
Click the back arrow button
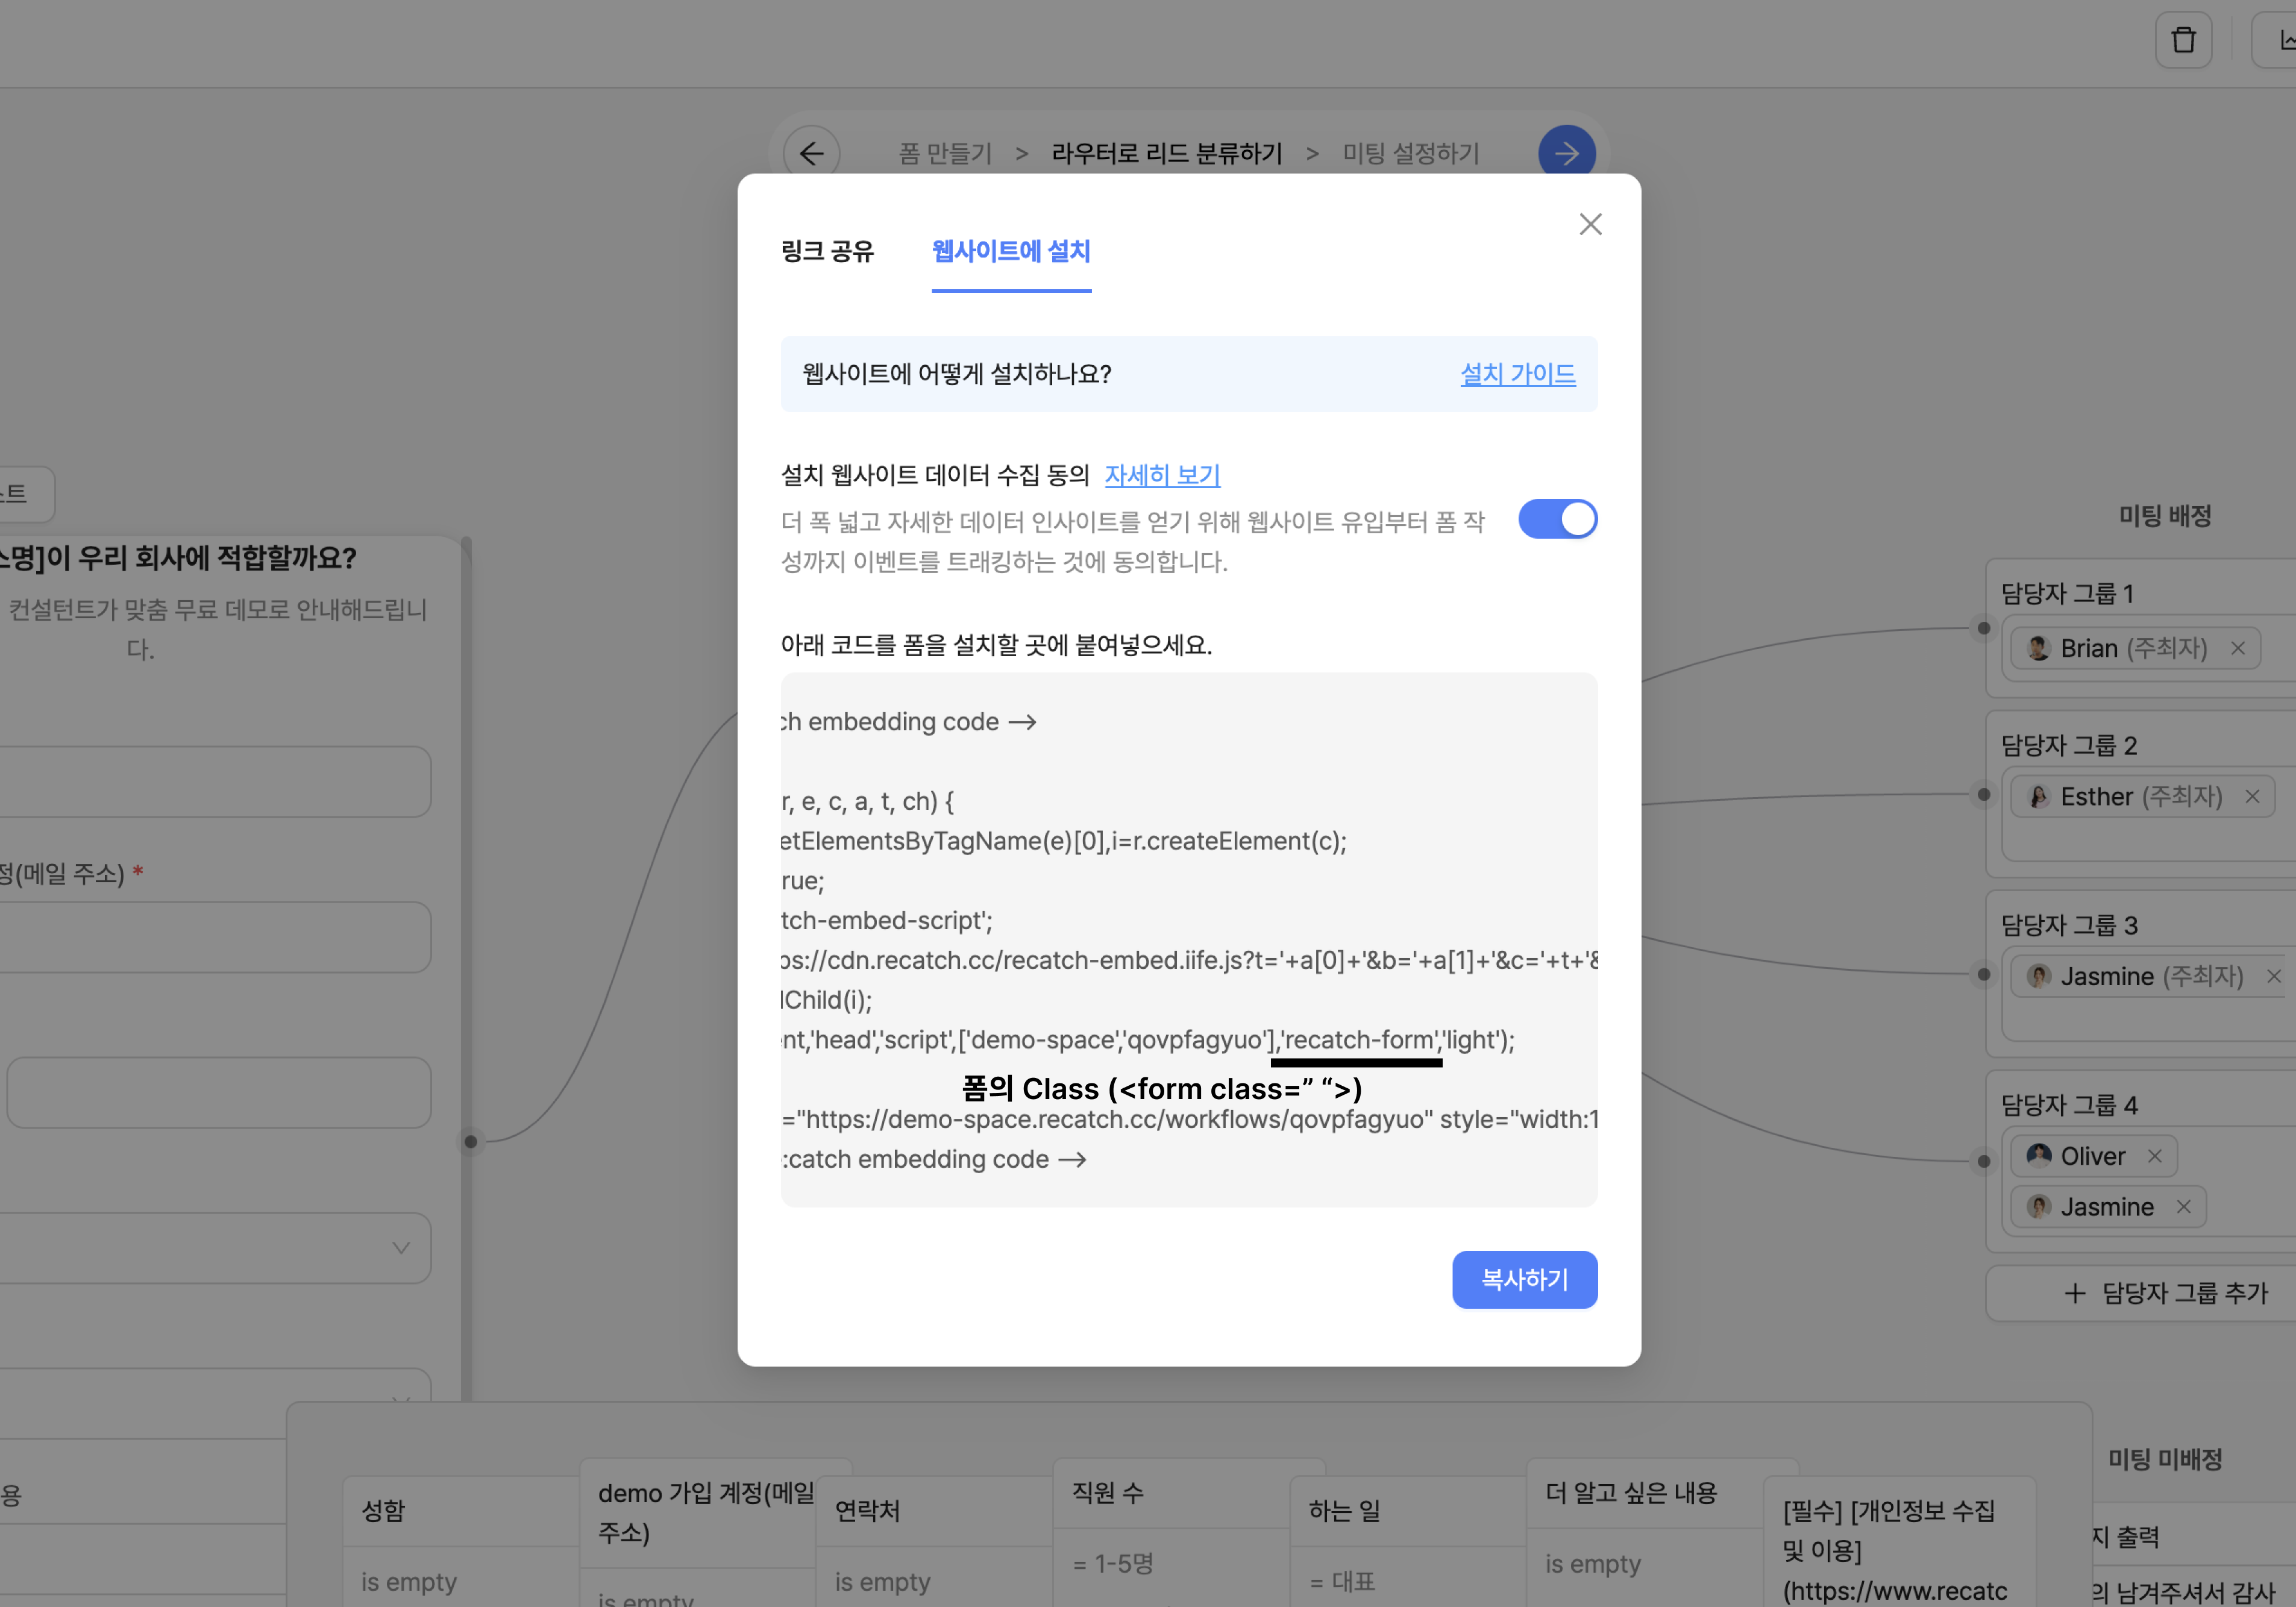[x=811, y=153]
